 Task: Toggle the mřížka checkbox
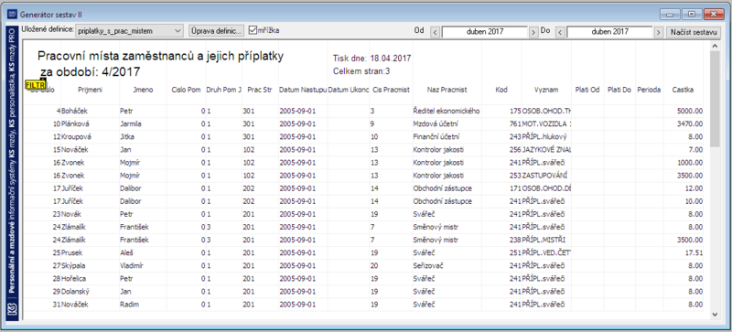click(253, 30)
